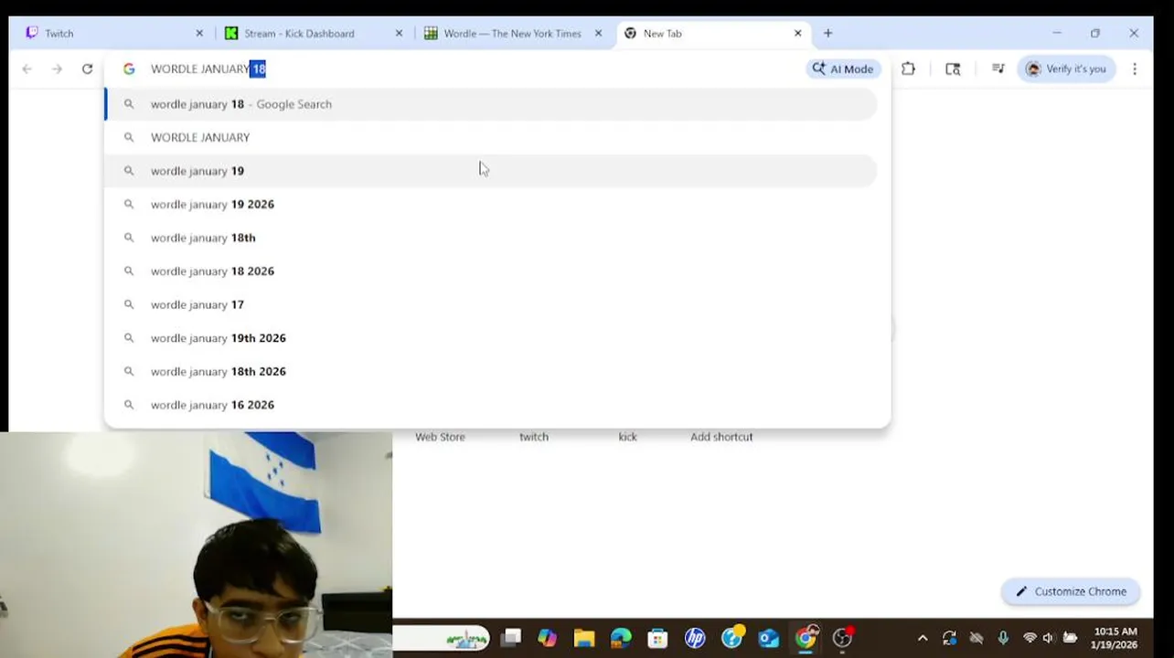The width and height of the screenshot is (1174, 658).
Task: Select suggestion 'wordle january 17'
Action: 491,304
